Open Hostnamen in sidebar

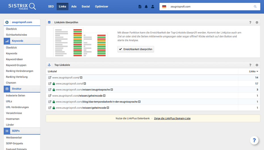(x=12, y=119)
